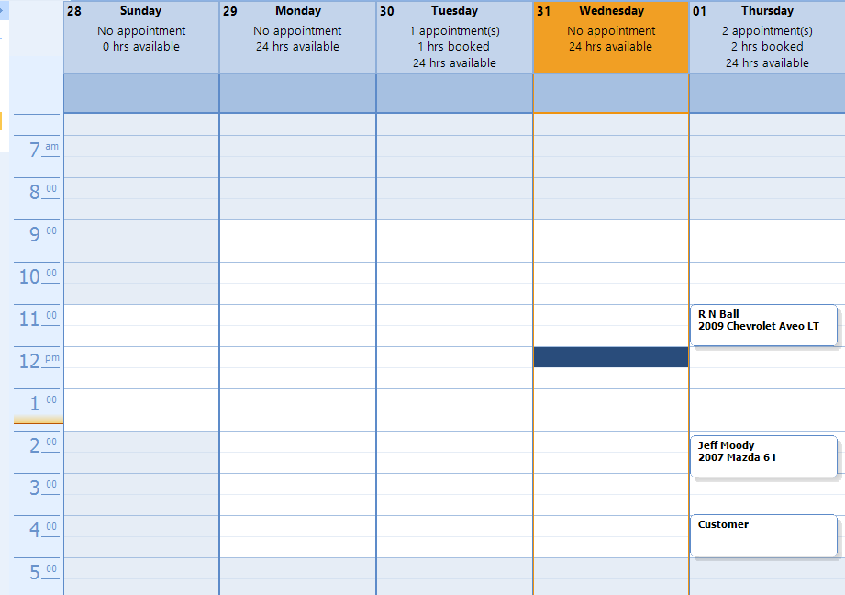This screenshot has width=845, height=595.
Task: Click the Monday 29 column header
Action: [x=297, y=37]
